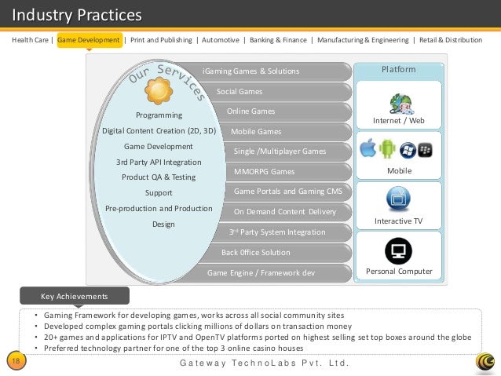Click the Personal Computer label
Image resolution: width=501 pixels, height=376 pixels.
pos(399,272)
